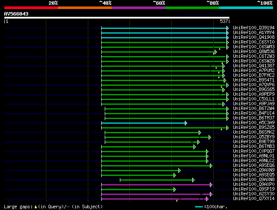Select label UniRef100_A9PJA9
Viewport: 277px width, 210px height.
[x=254, y=104]
